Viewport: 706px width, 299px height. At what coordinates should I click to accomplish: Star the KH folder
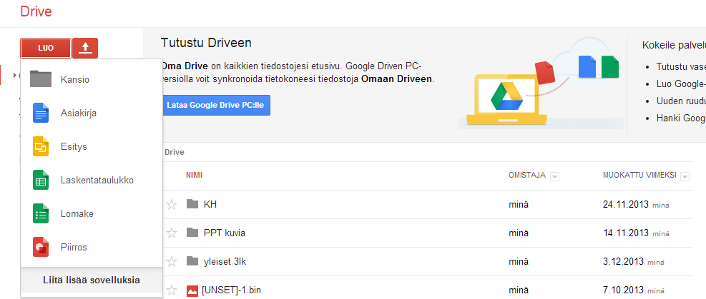(x=172, y=204)
